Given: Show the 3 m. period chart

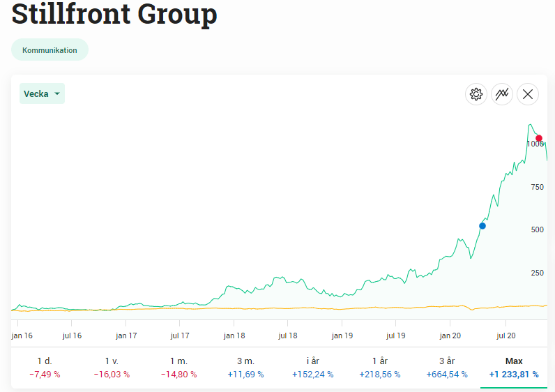Looking at the screenshot, I should pos(246,368).
